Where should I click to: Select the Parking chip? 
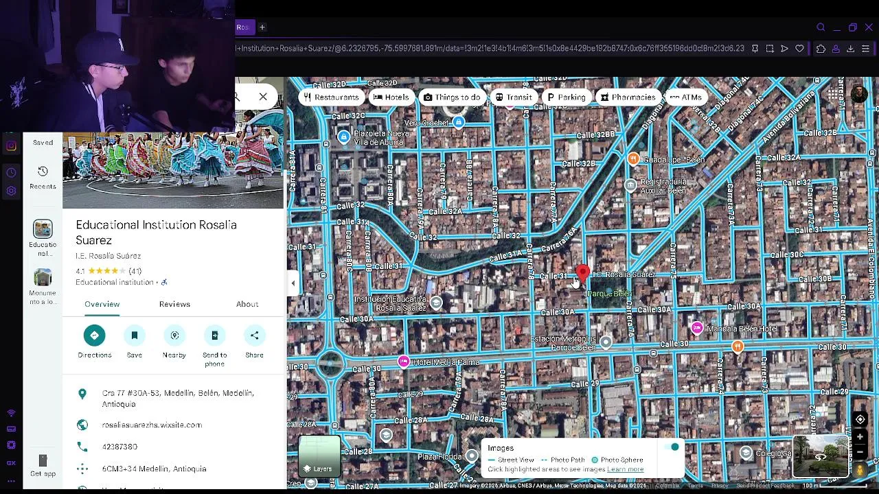coord(566,97)
